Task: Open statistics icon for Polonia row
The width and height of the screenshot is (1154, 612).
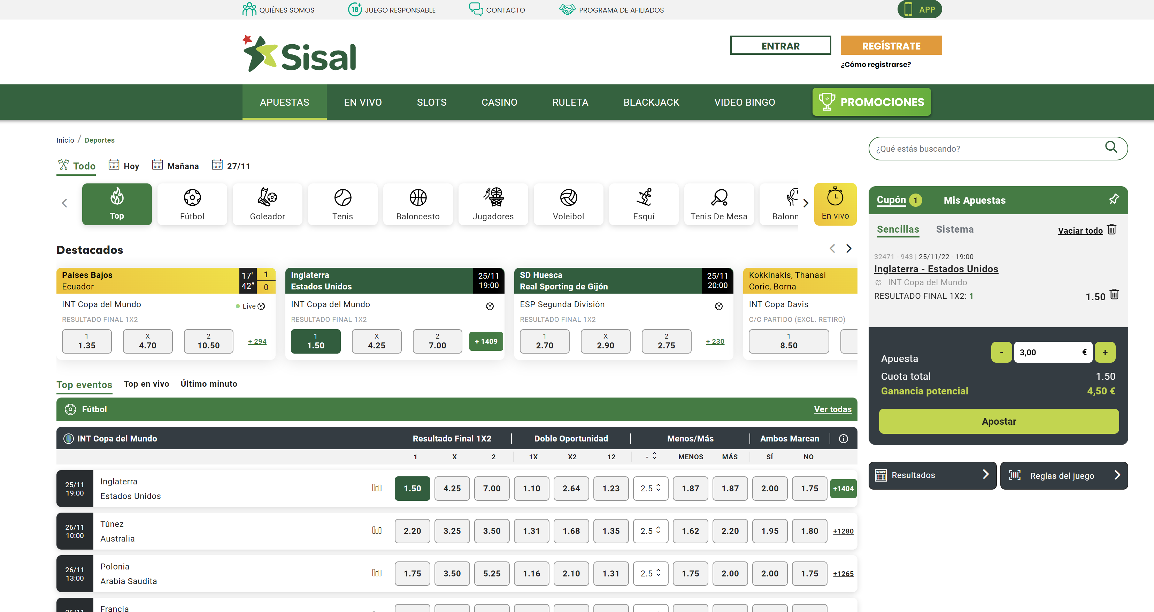Action: [377, 573]
